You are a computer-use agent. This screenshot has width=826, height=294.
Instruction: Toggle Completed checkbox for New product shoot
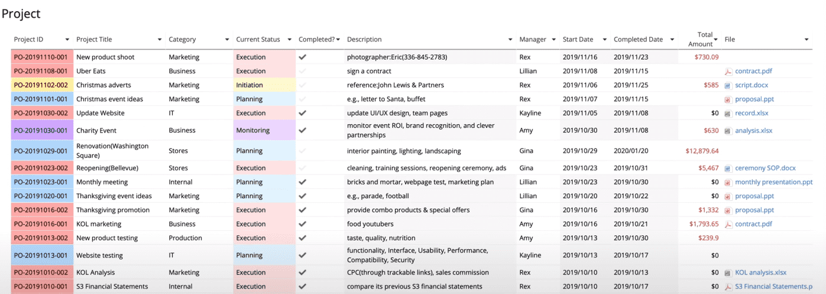point(303,57)
